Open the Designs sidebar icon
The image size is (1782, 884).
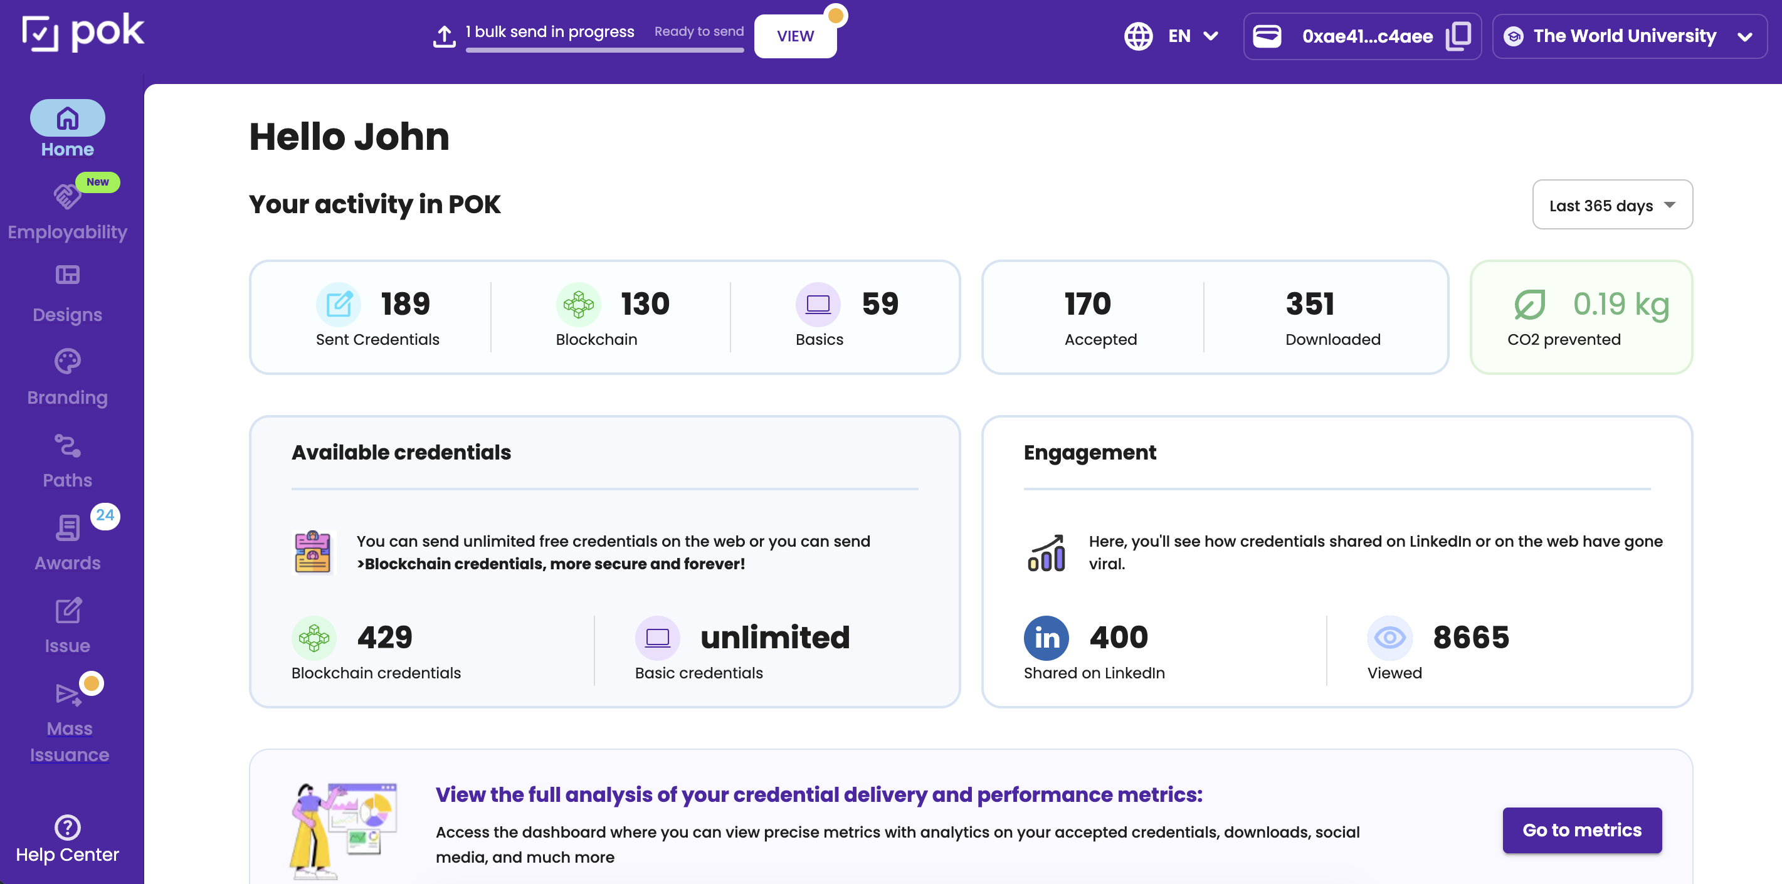(x=67, y=275)
